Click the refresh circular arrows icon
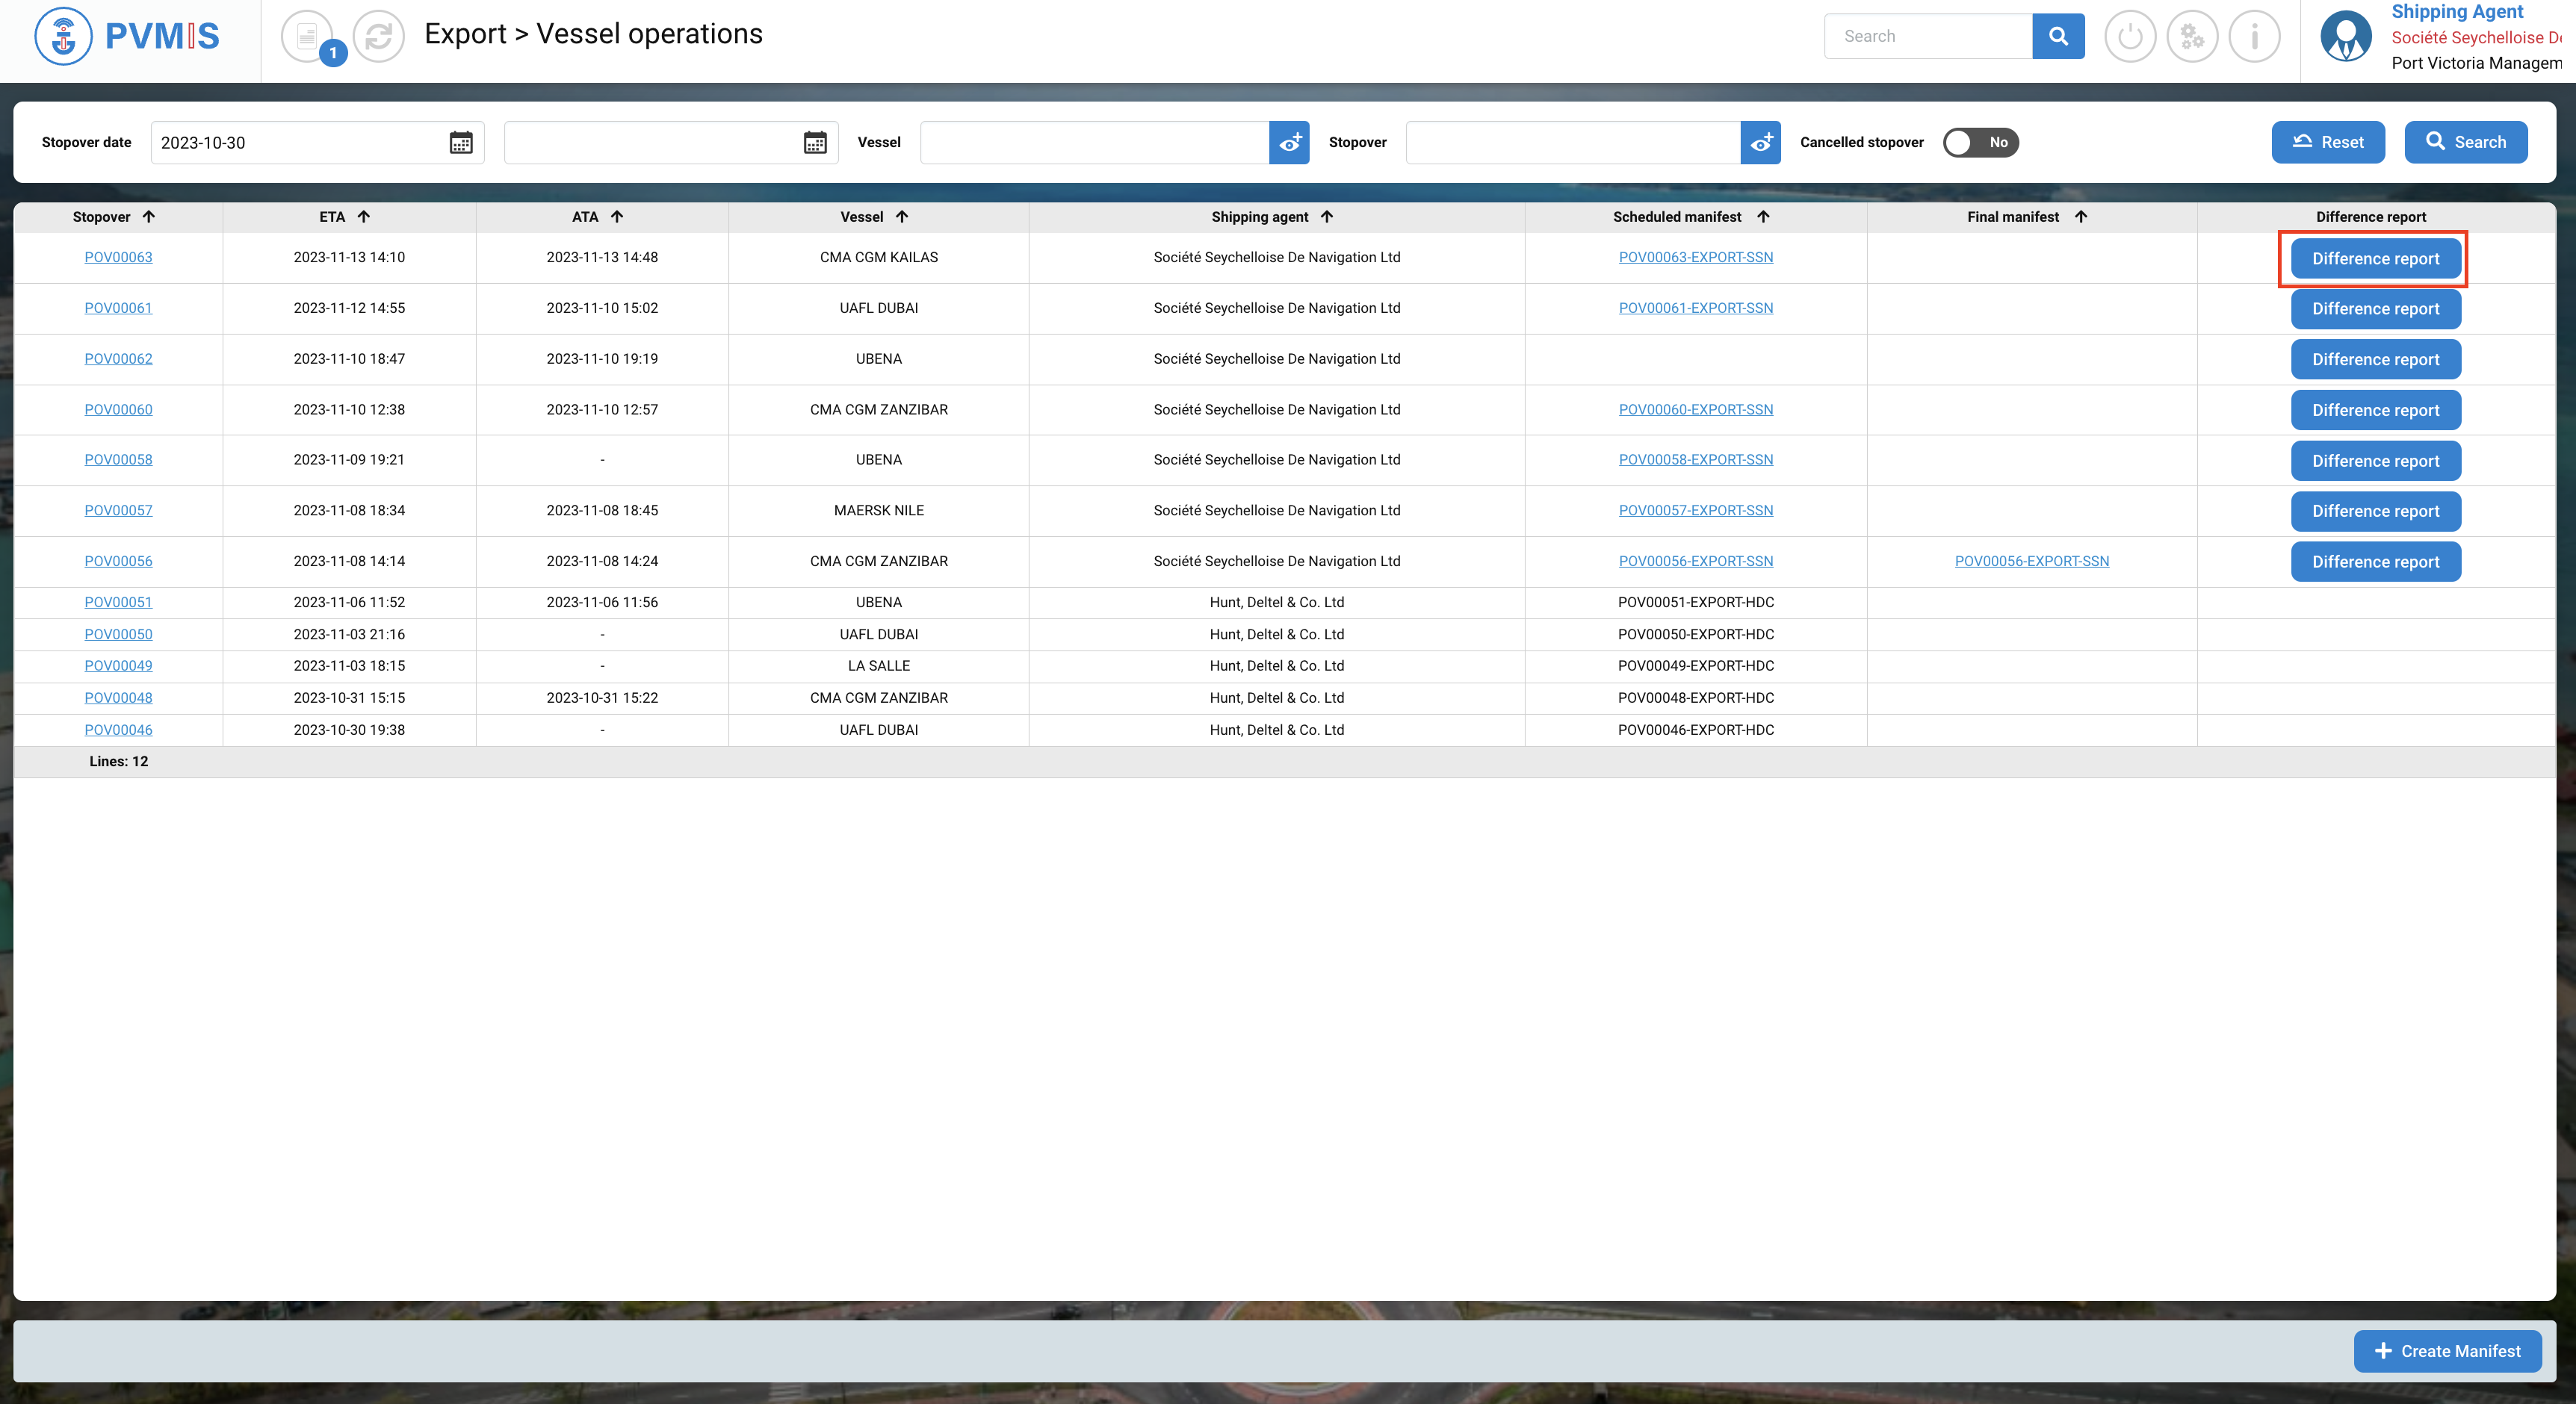This screenshot has width=2576, height=1404. click(x=379, y=37)
